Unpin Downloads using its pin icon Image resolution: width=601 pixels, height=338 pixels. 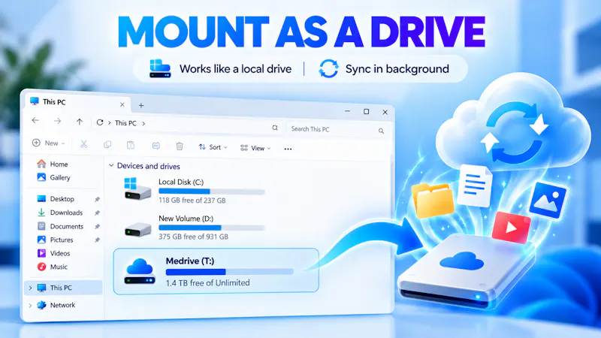point(98,213)
